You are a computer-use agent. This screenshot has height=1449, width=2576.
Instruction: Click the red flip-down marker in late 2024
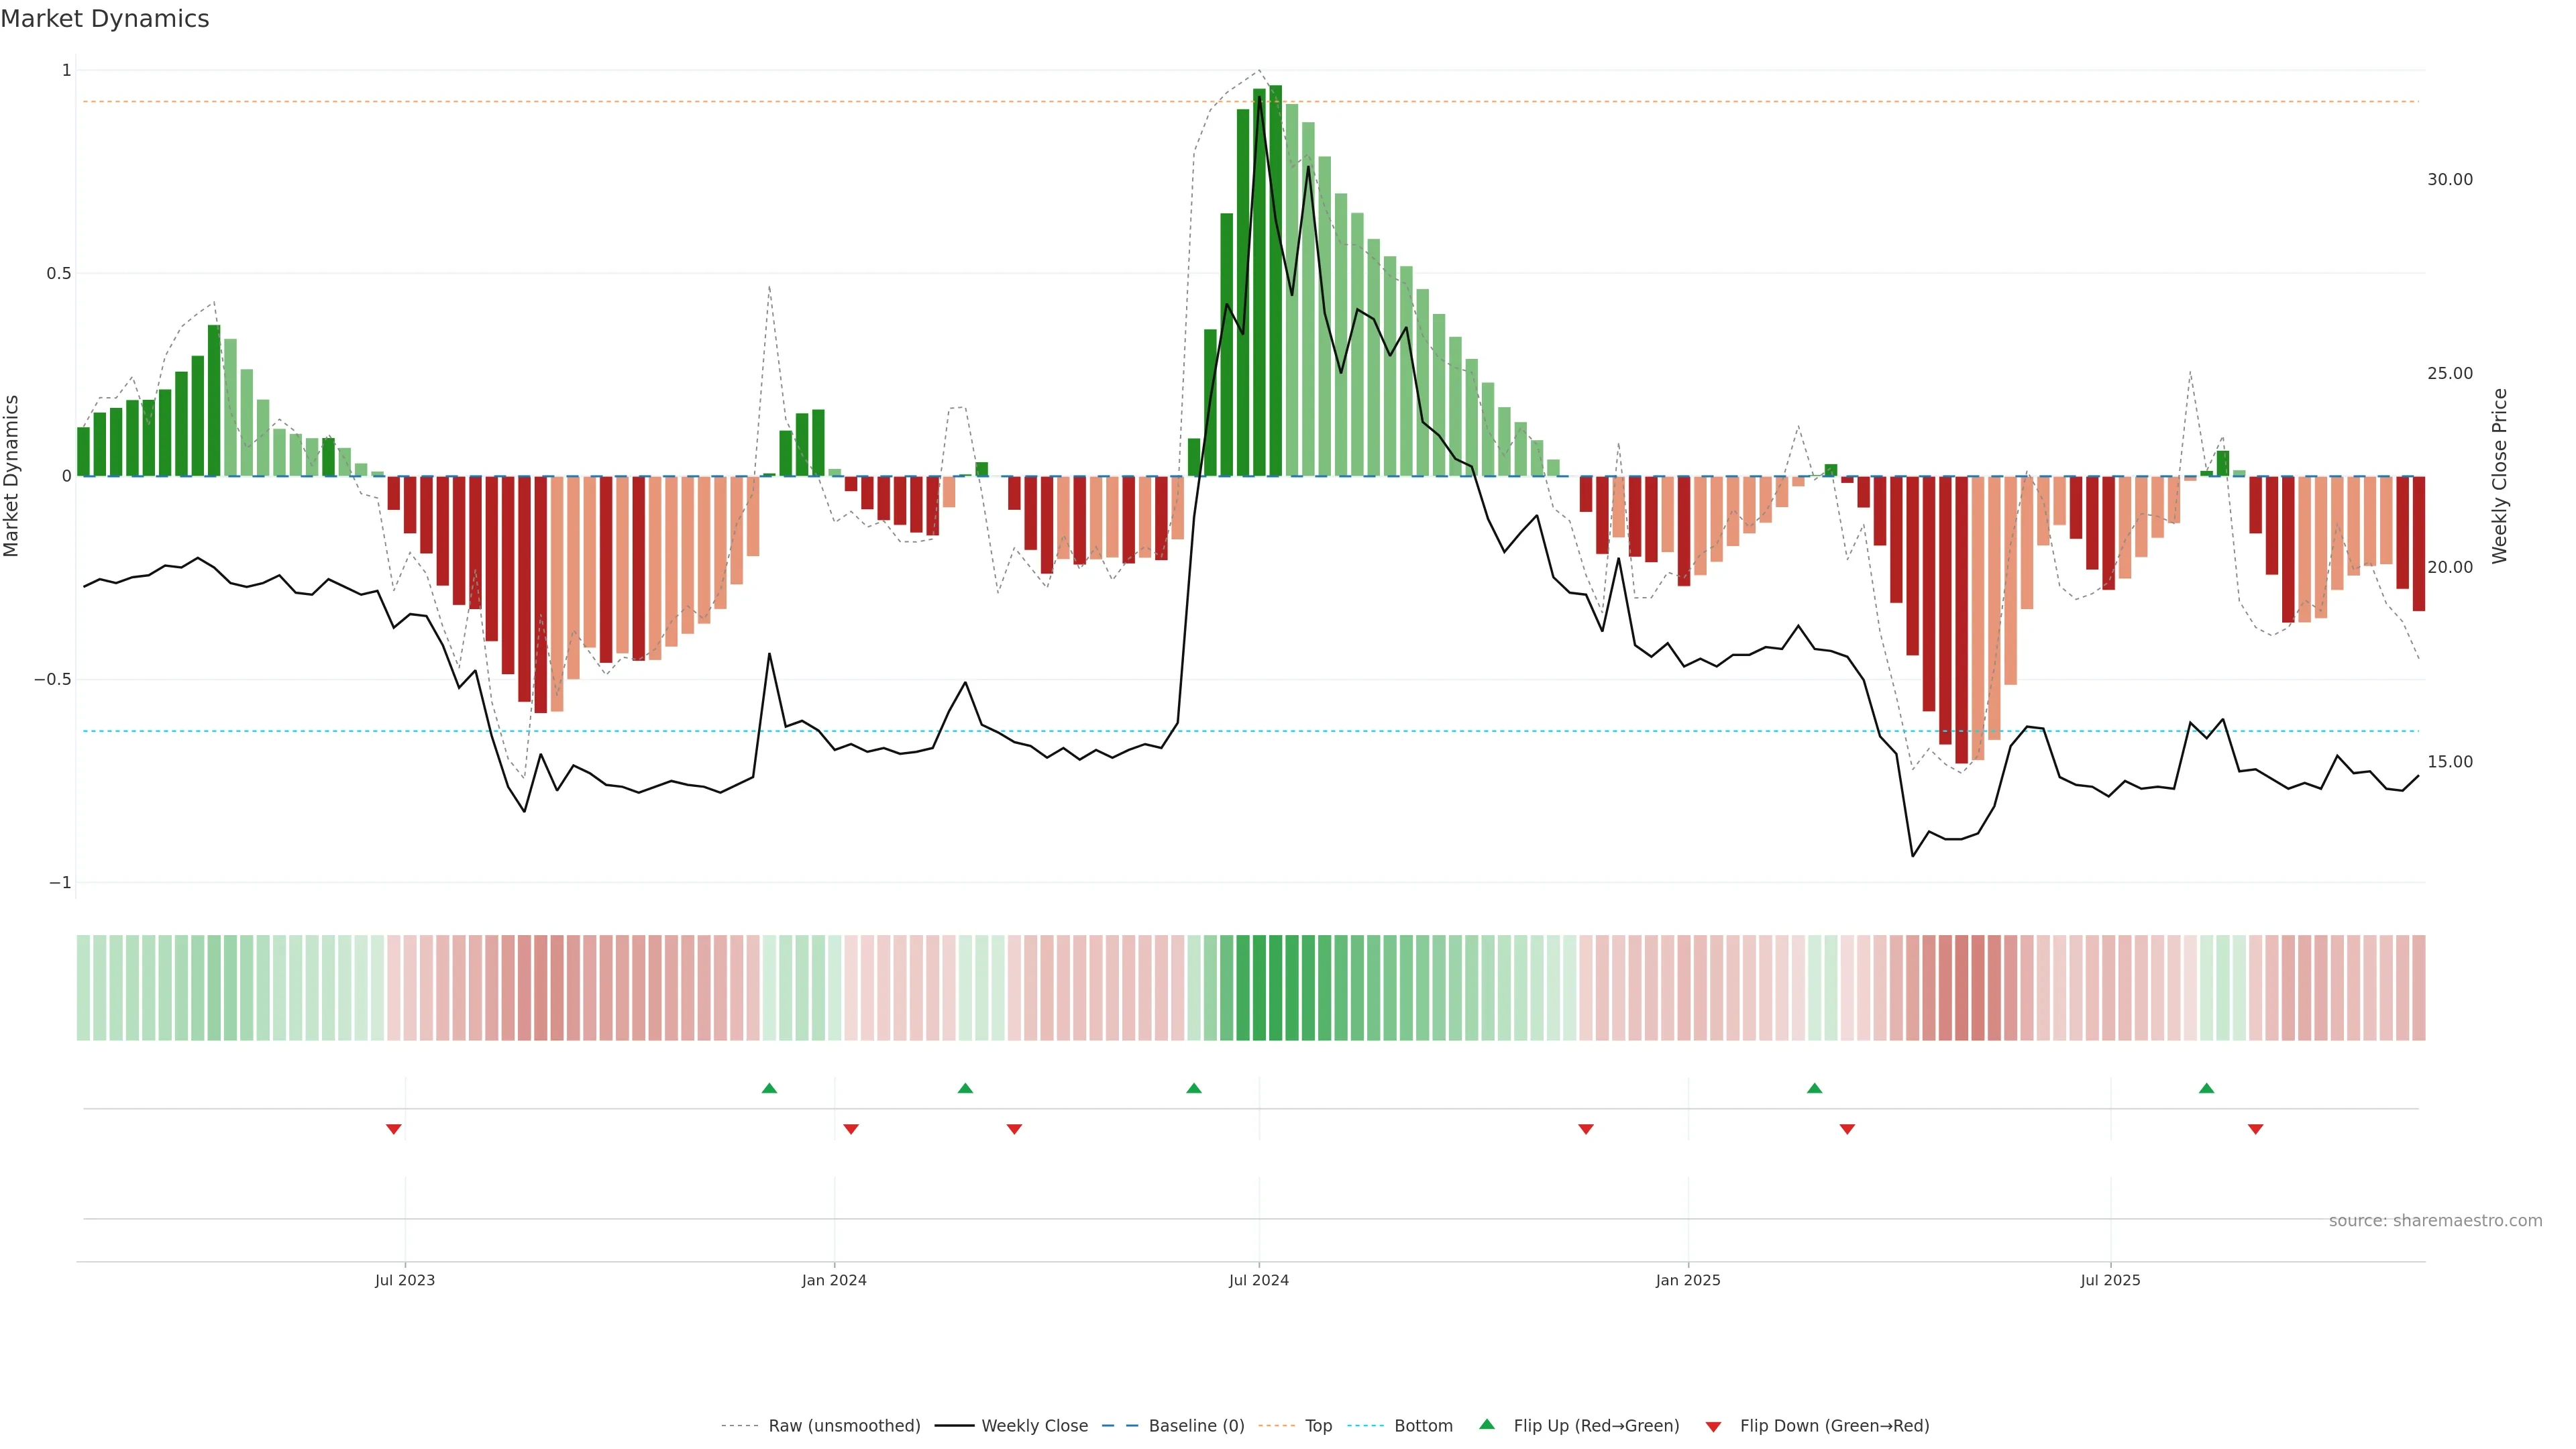point(1586,1129)
